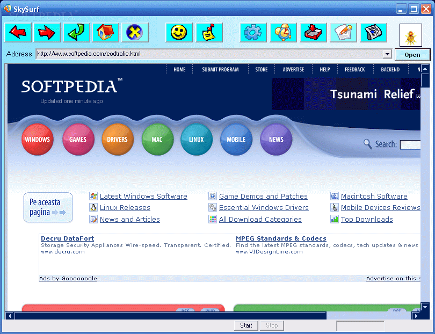Open the pinned sticky note icon
This screenshot has width=435, height=334.
[209, 32]
